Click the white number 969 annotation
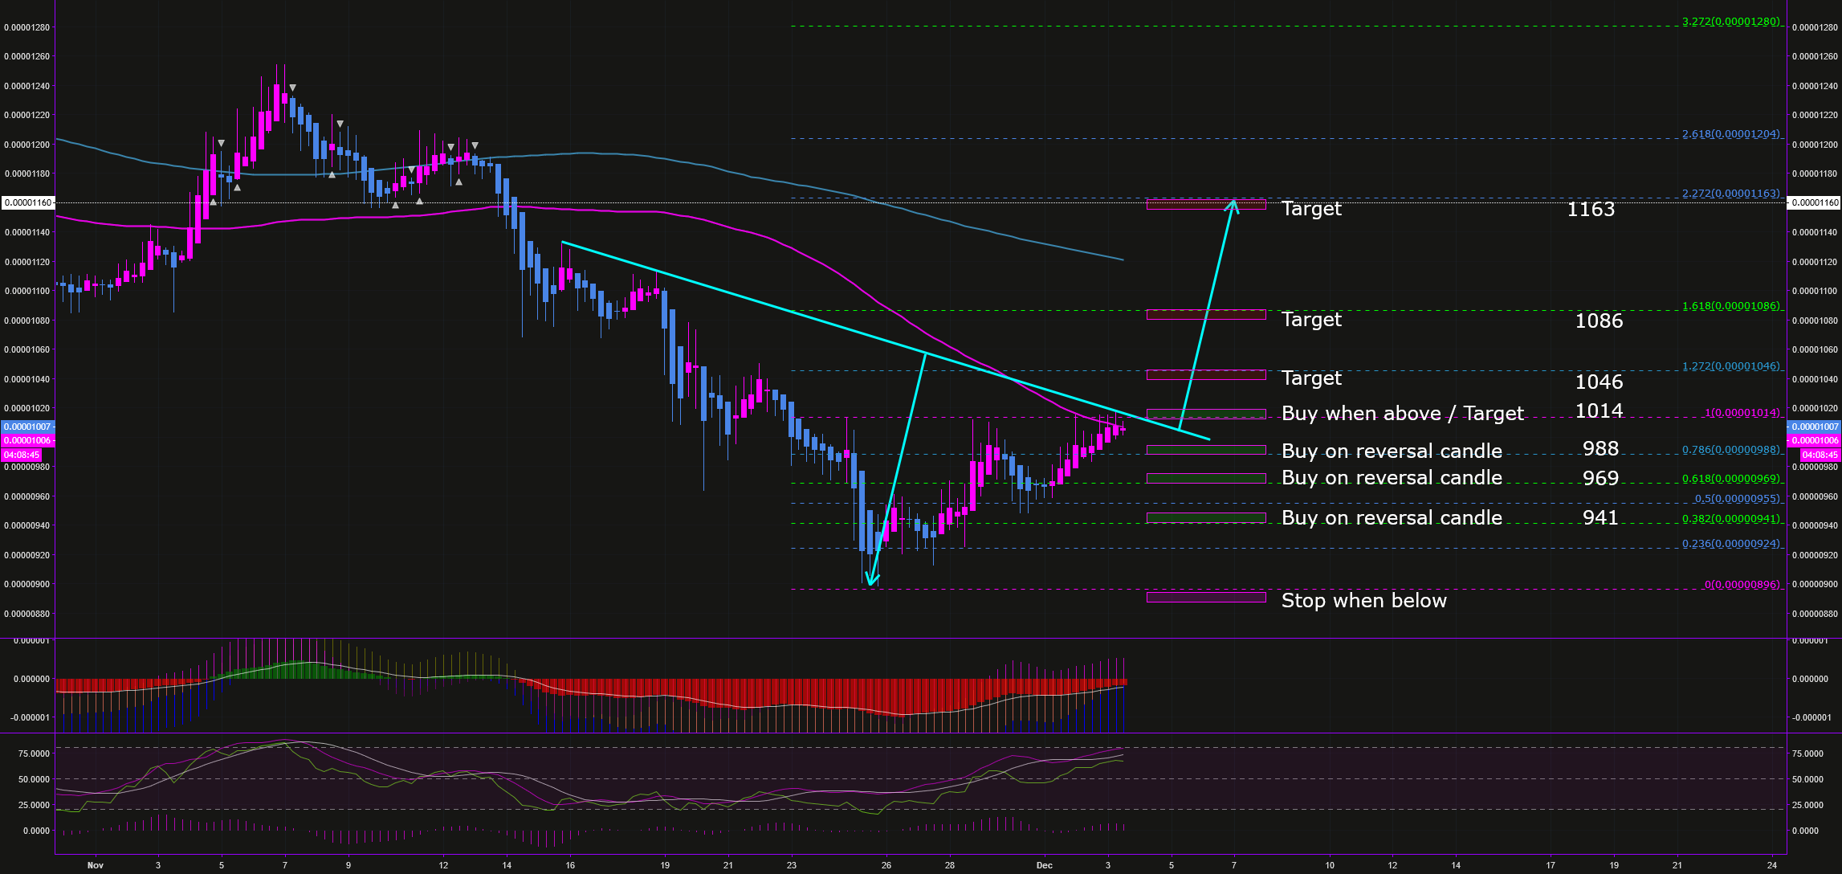 (1600, 479)
